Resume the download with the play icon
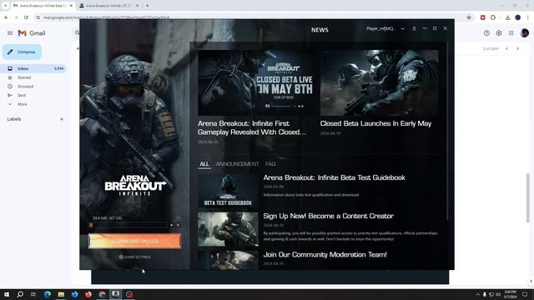Screen dimensions: 534x300 click(171, 225)
